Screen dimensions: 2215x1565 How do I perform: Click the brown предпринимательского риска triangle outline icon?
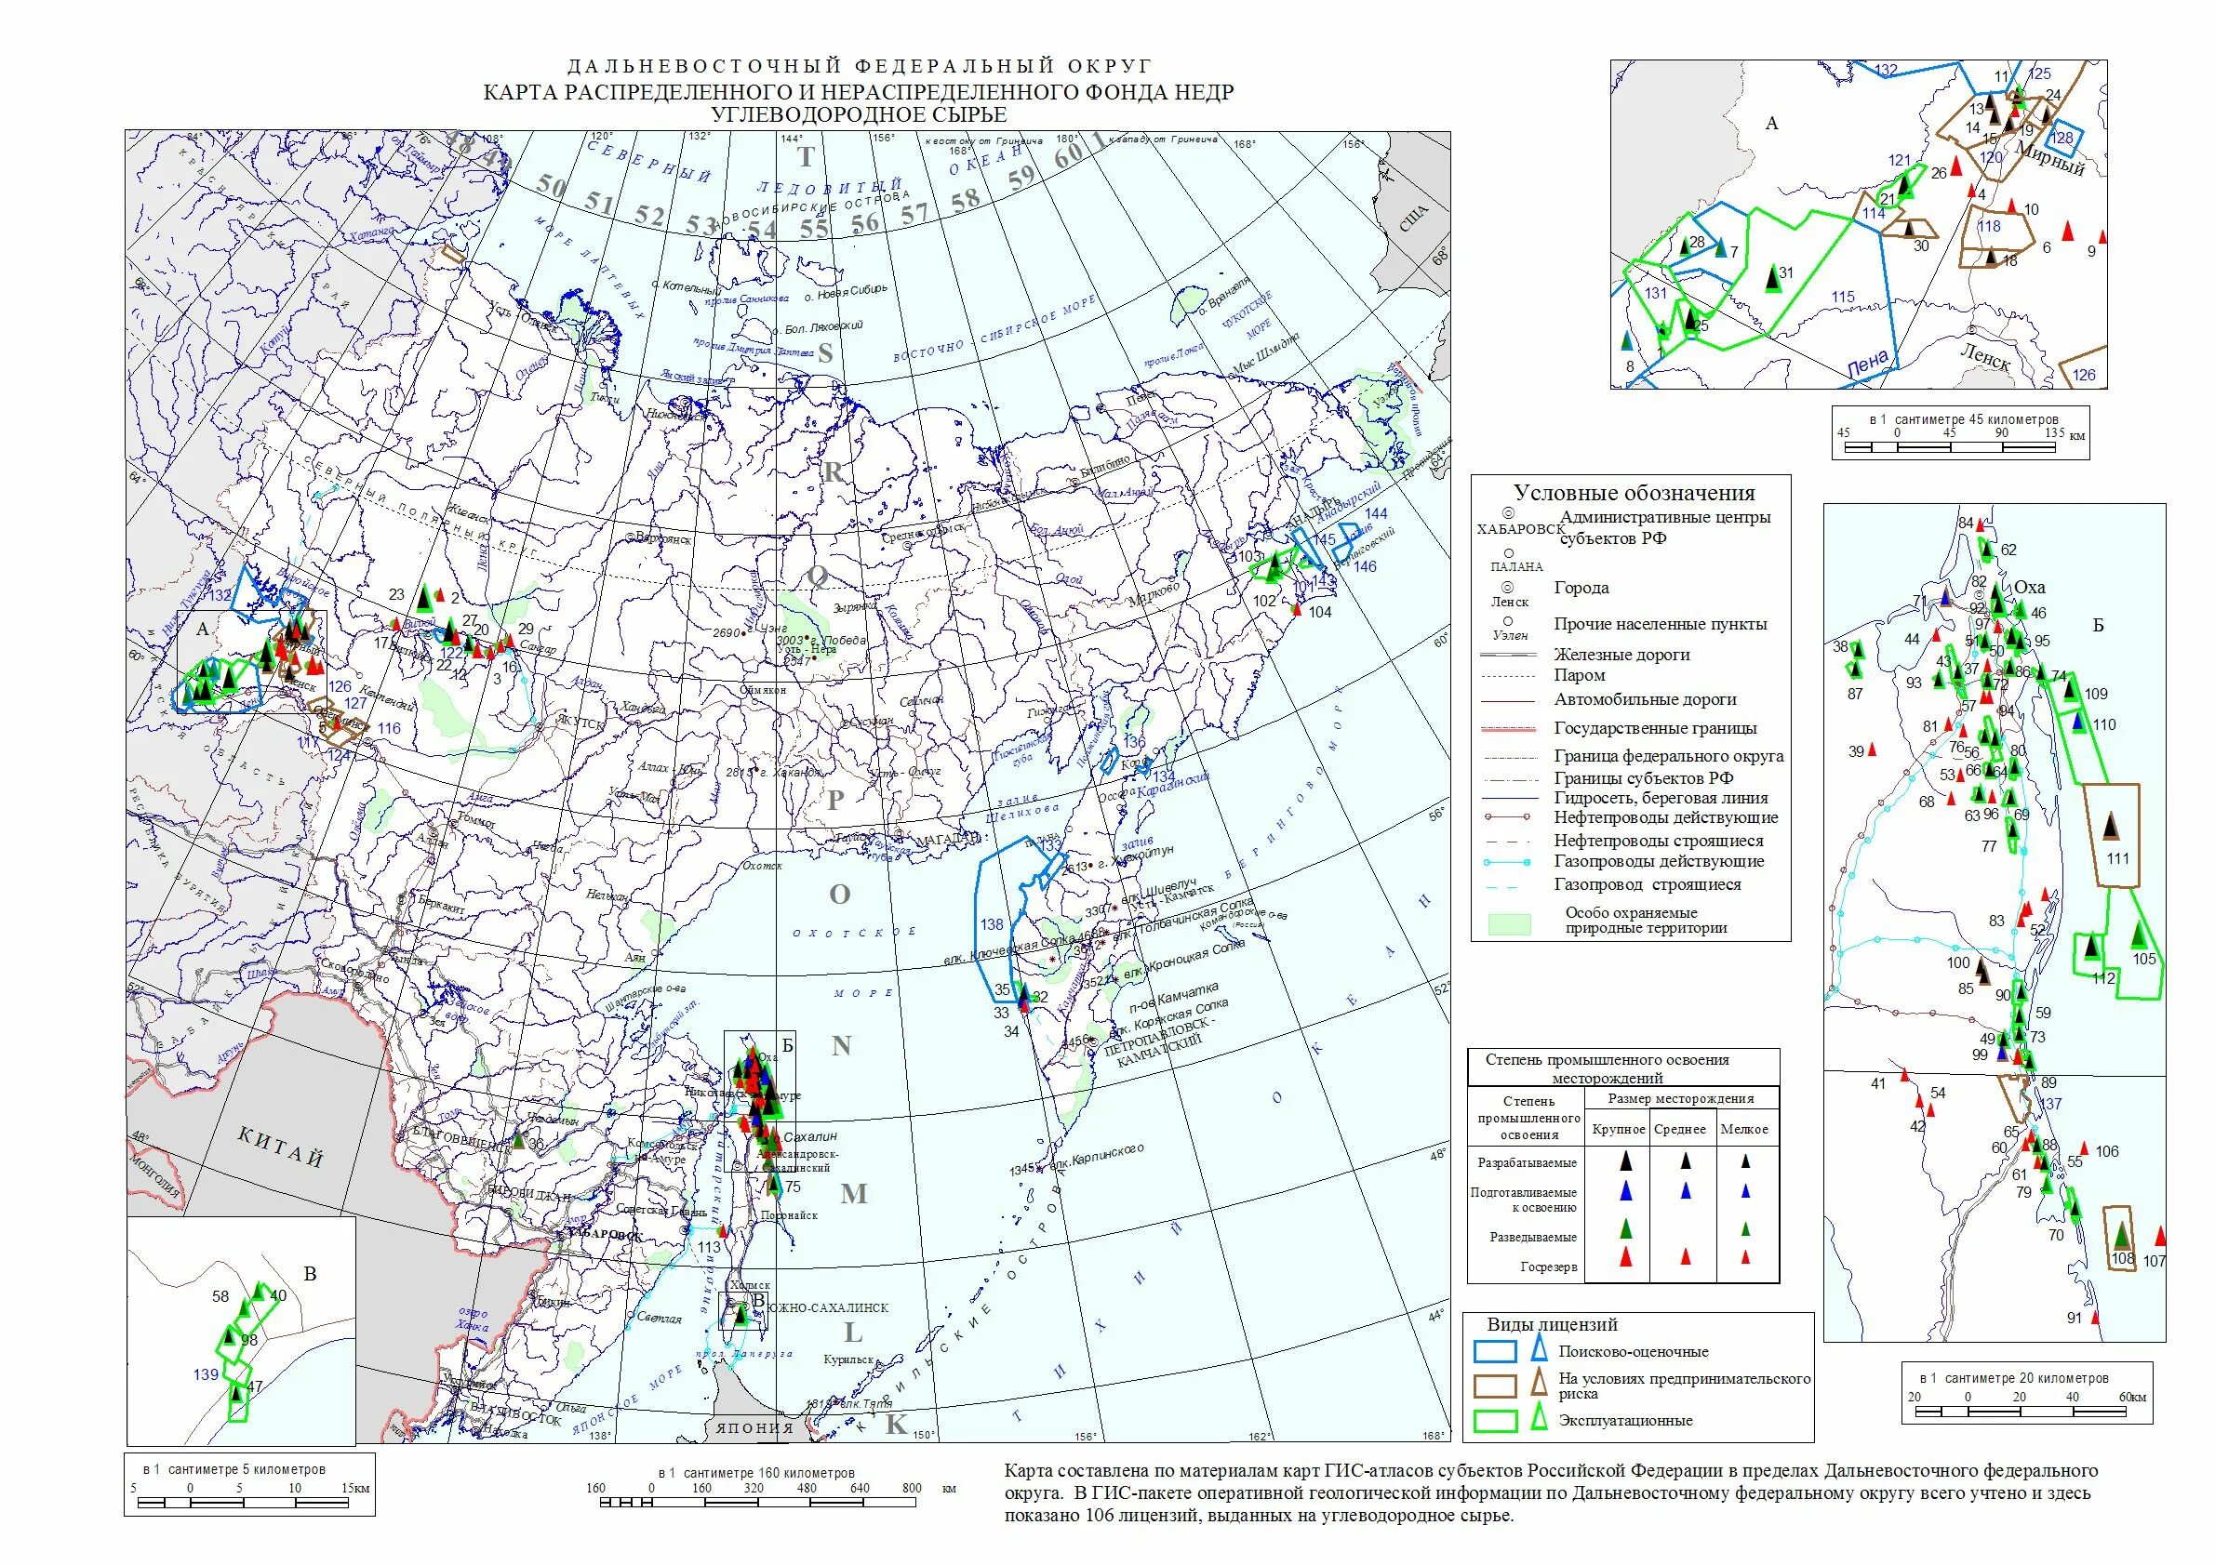tap(1540, 1385)
